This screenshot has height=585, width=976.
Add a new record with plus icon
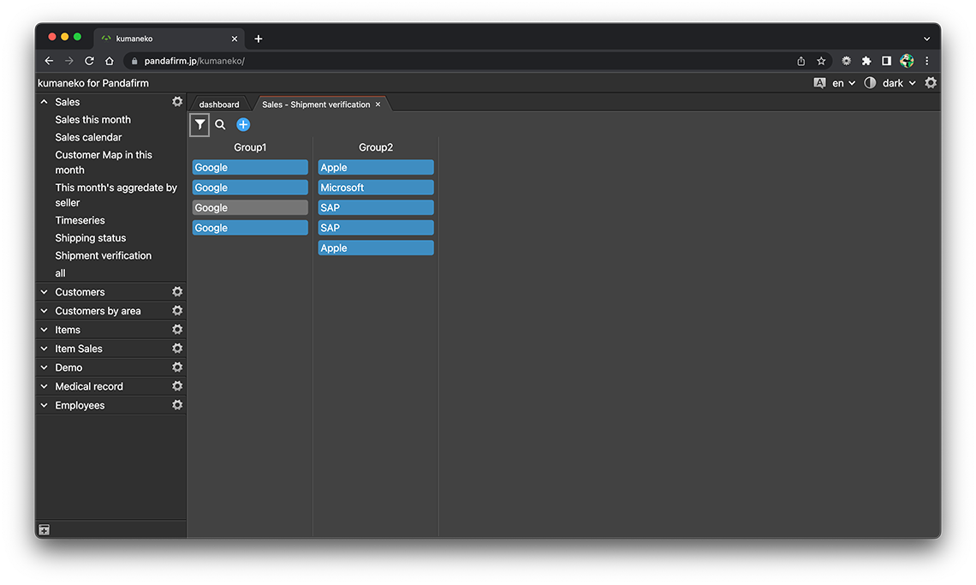pyautogui.click(x=243, y=125)
